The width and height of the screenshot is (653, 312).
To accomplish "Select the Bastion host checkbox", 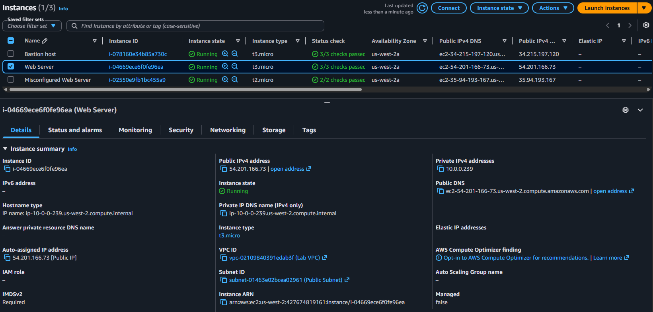I will [x=11, y=54].
